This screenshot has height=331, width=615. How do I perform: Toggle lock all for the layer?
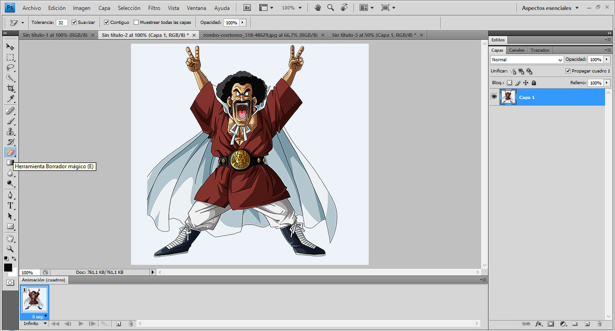coord(533,83)
